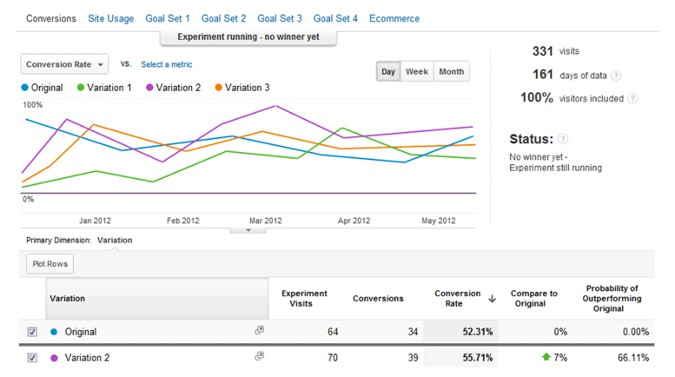Click green Variation 1 legend dot
The height and width of the screenshot is (377, 675).
point(81,88)
